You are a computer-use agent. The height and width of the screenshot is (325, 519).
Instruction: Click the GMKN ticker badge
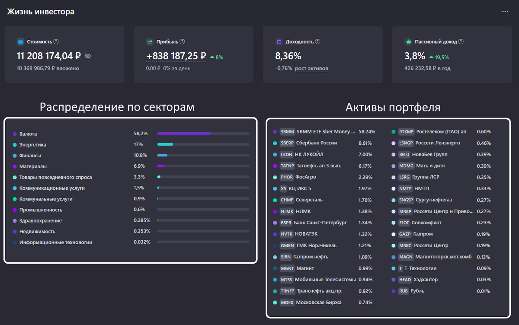(287, 245)
